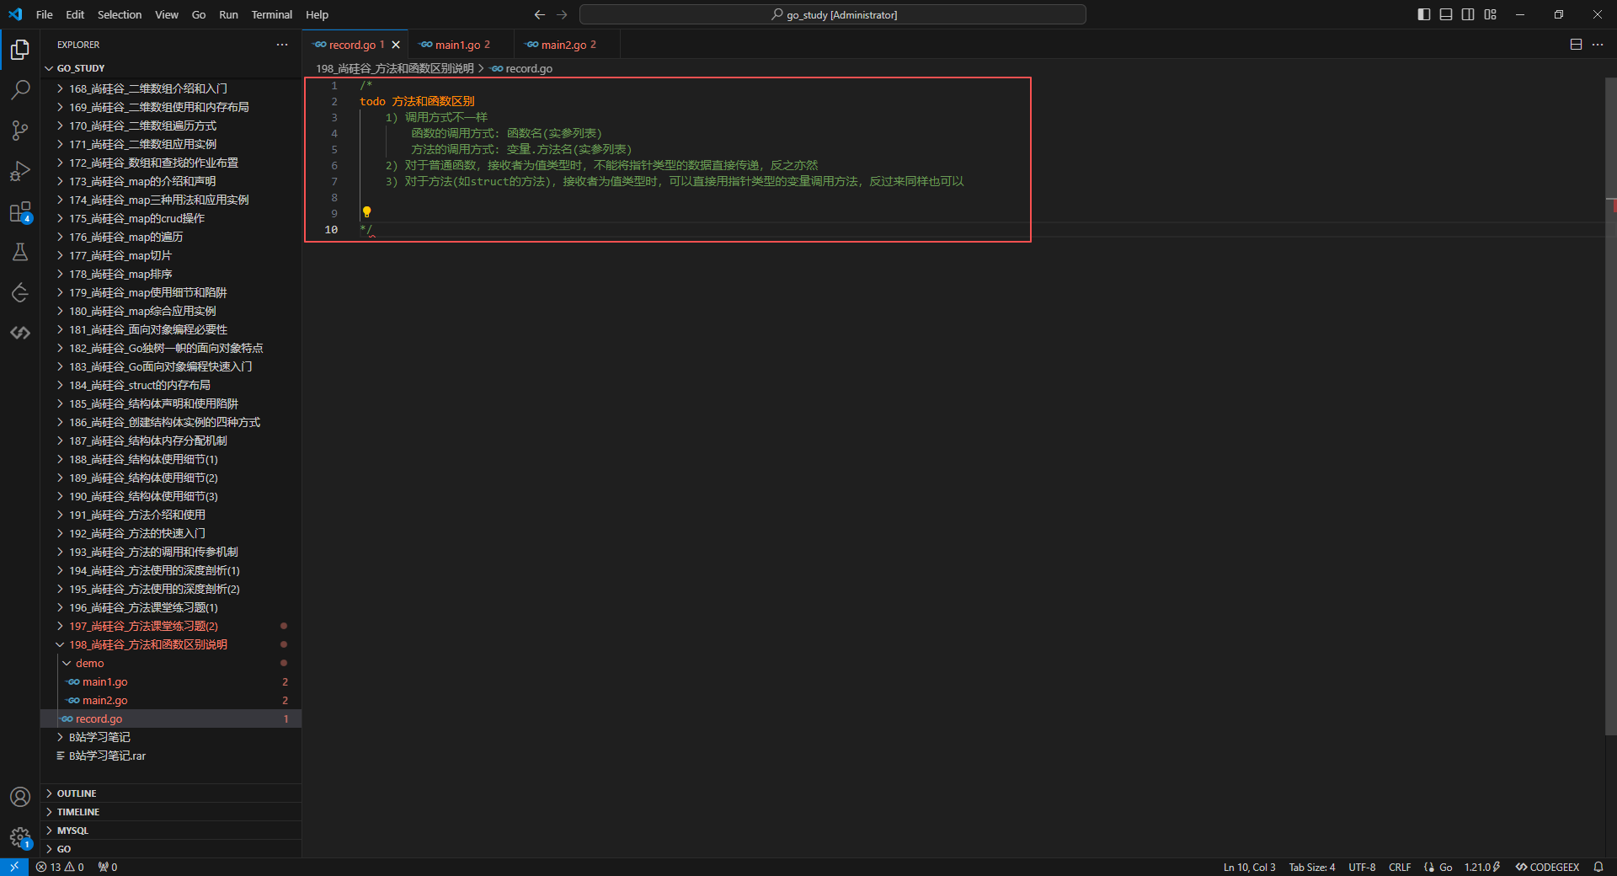
Task: Open the Extensions view
Action: pyautogui.click(x=20, y=211)
